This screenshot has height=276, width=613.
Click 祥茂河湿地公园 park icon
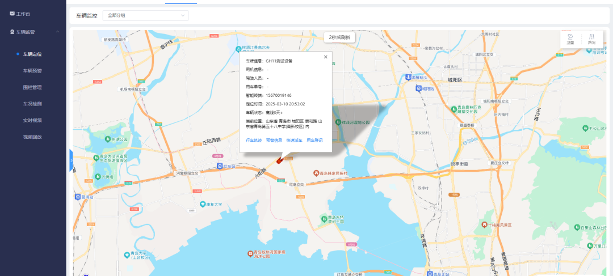point(337,122)
